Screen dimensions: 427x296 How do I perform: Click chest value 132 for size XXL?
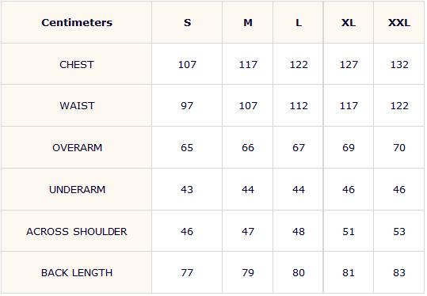[x=399, y=65]
